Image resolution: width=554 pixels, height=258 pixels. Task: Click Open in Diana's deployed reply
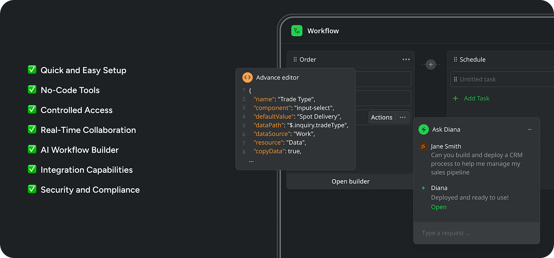click(438, 207)
